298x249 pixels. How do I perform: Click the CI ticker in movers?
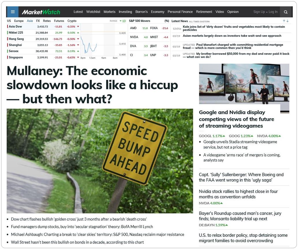(132, 55)
